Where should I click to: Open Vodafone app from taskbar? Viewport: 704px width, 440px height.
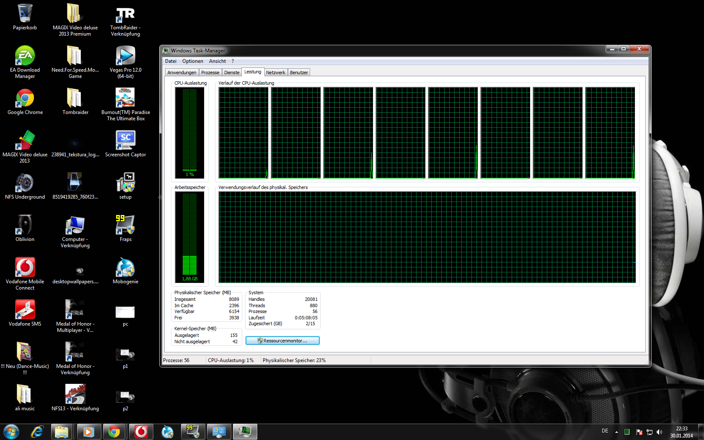coord(141,432)
